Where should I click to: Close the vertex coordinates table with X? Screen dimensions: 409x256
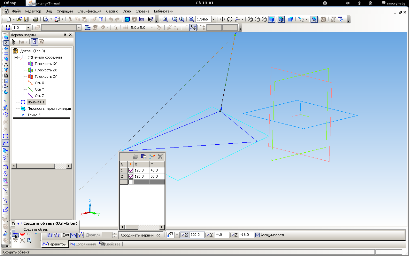pyautogui.click(x=160, y=157)
